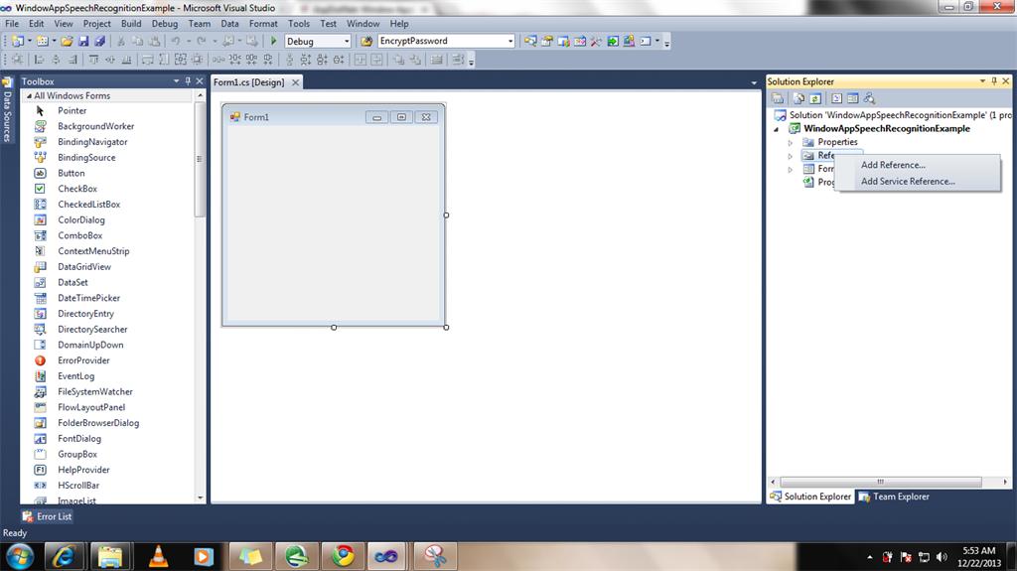Click View Code icon in Solution Explorer toolbar
1017x571 pixels.
click(836, 98)
